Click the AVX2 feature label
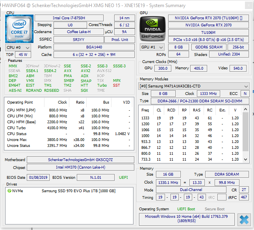The image size is (254, 230). pyautogui.click(x=85, y=71)
